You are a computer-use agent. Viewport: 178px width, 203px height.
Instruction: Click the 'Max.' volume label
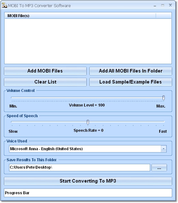[161, 106]
